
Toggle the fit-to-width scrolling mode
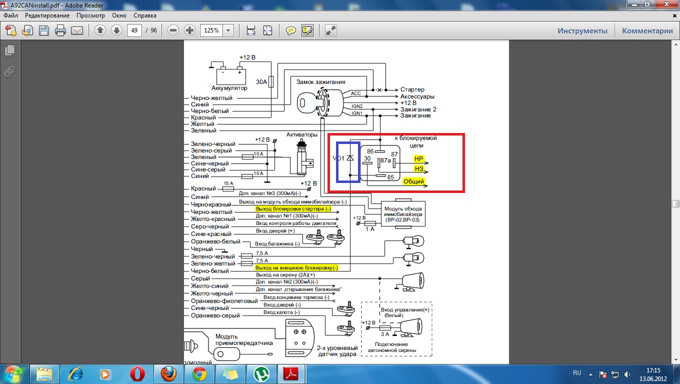click(251, 30)
